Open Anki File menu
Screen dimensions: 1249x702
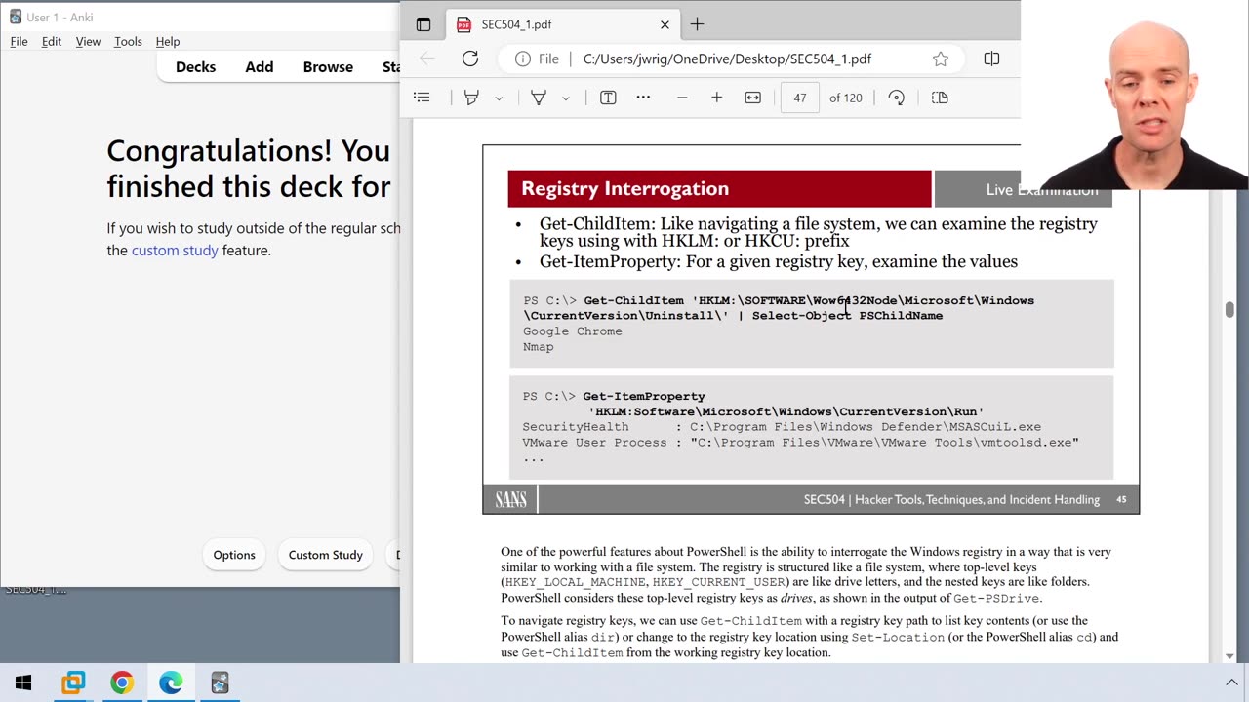tap(19, 42)
